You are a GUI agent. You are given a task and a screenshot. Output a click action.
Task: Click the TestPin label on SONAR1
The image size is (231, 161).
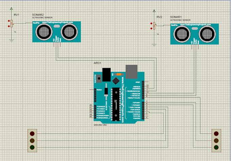174,25
